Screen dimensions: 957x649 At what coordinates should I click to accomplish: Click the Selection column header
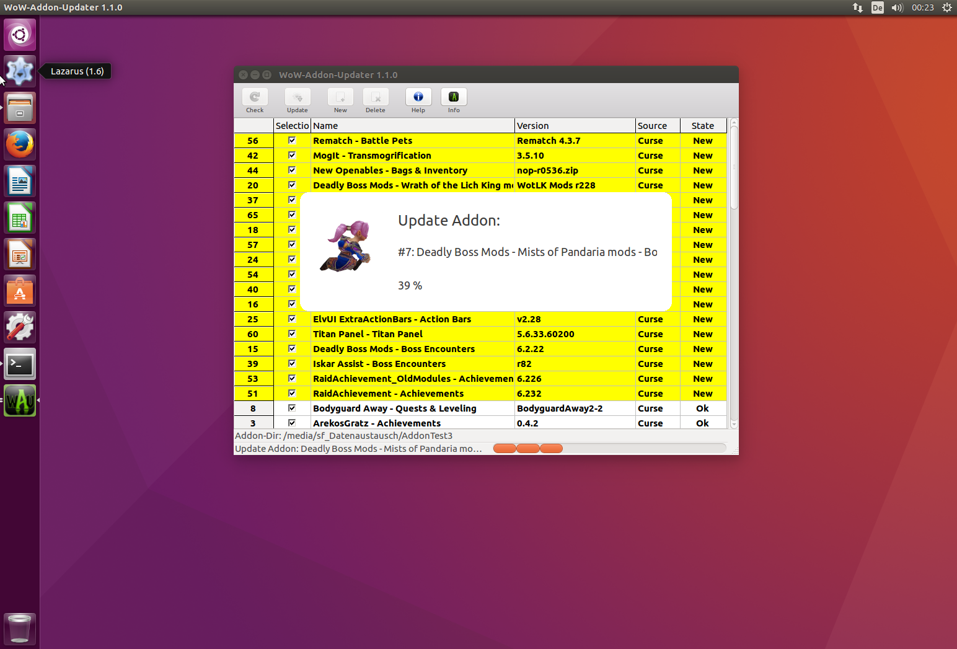point(292,125)
